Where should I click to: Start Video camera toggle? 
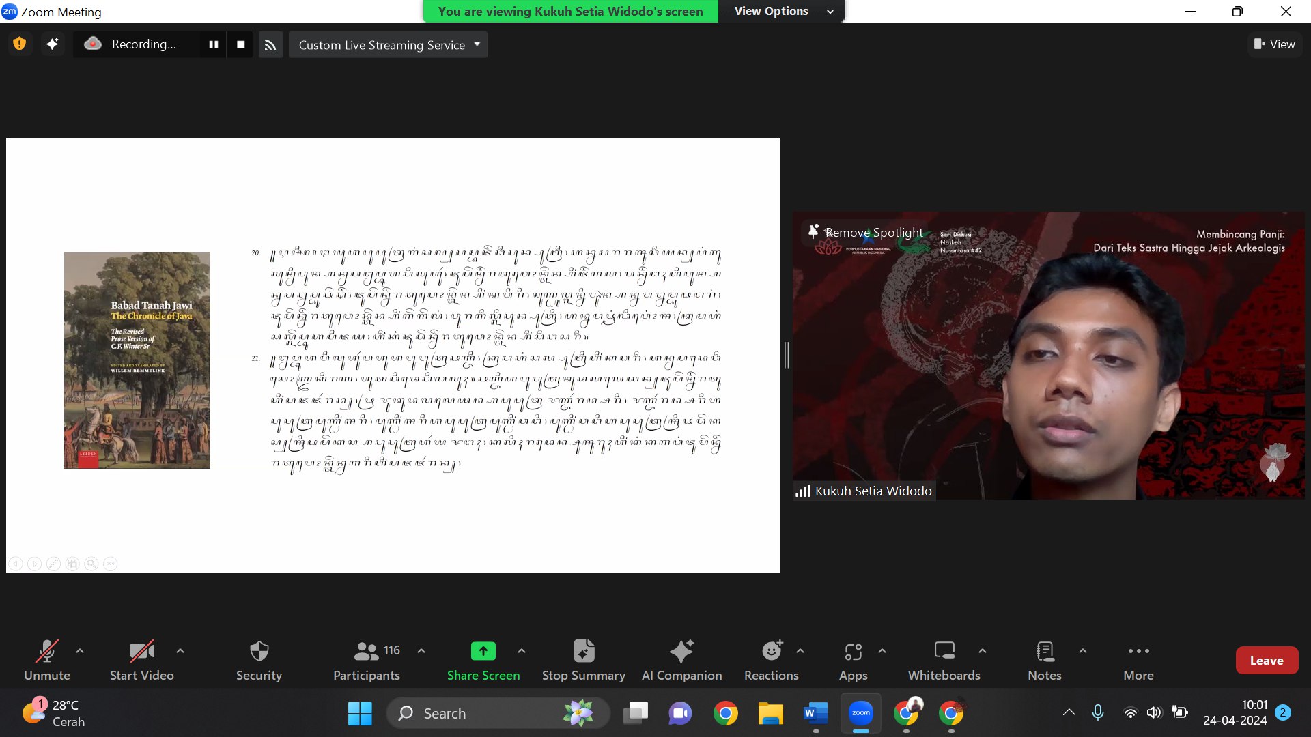click(x=142, y=661)
